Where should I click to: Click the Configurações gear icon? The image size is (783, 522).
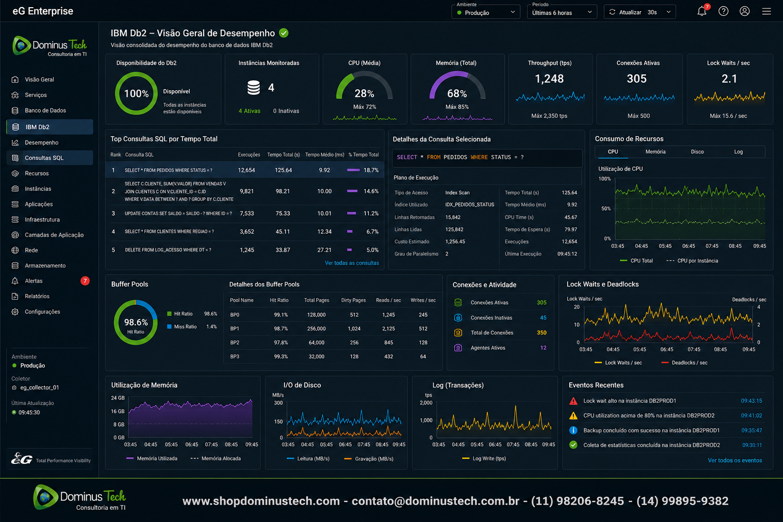15,311
